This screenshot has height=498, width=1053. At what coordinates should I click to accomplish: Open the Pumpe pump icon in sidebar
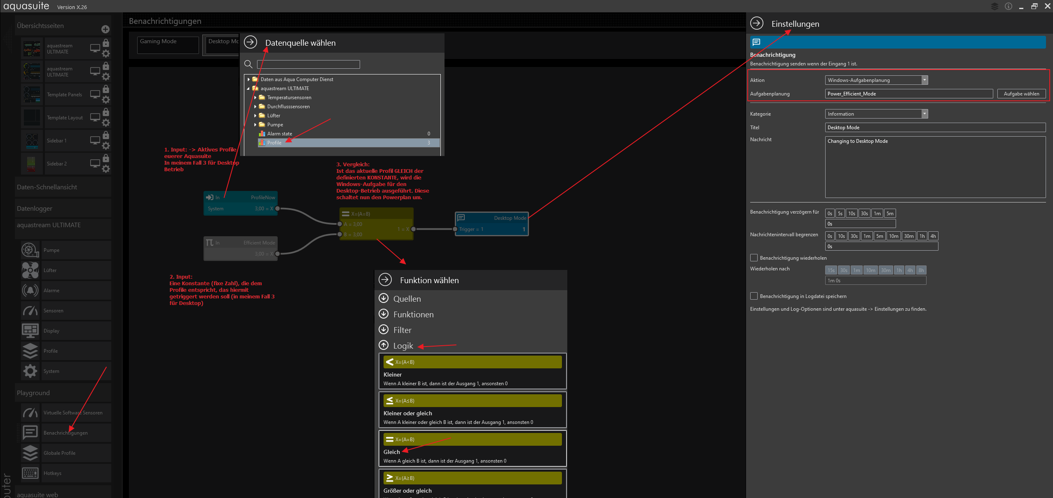click(30, 250)
